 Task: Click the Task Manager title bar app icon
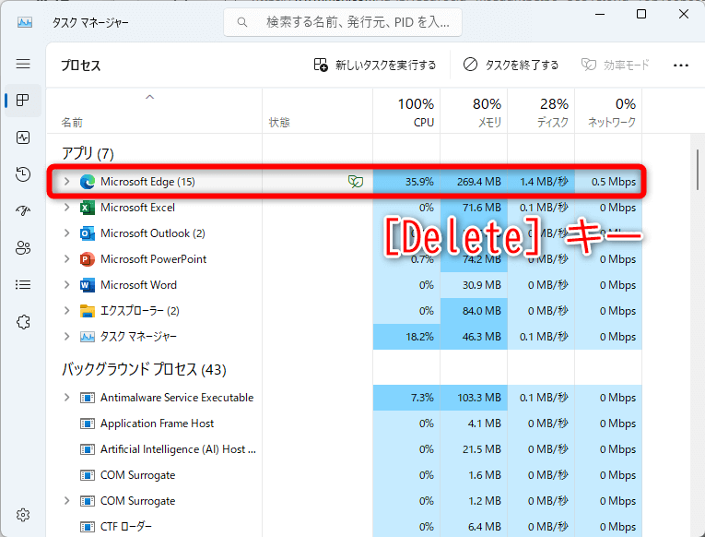point(25,22)
